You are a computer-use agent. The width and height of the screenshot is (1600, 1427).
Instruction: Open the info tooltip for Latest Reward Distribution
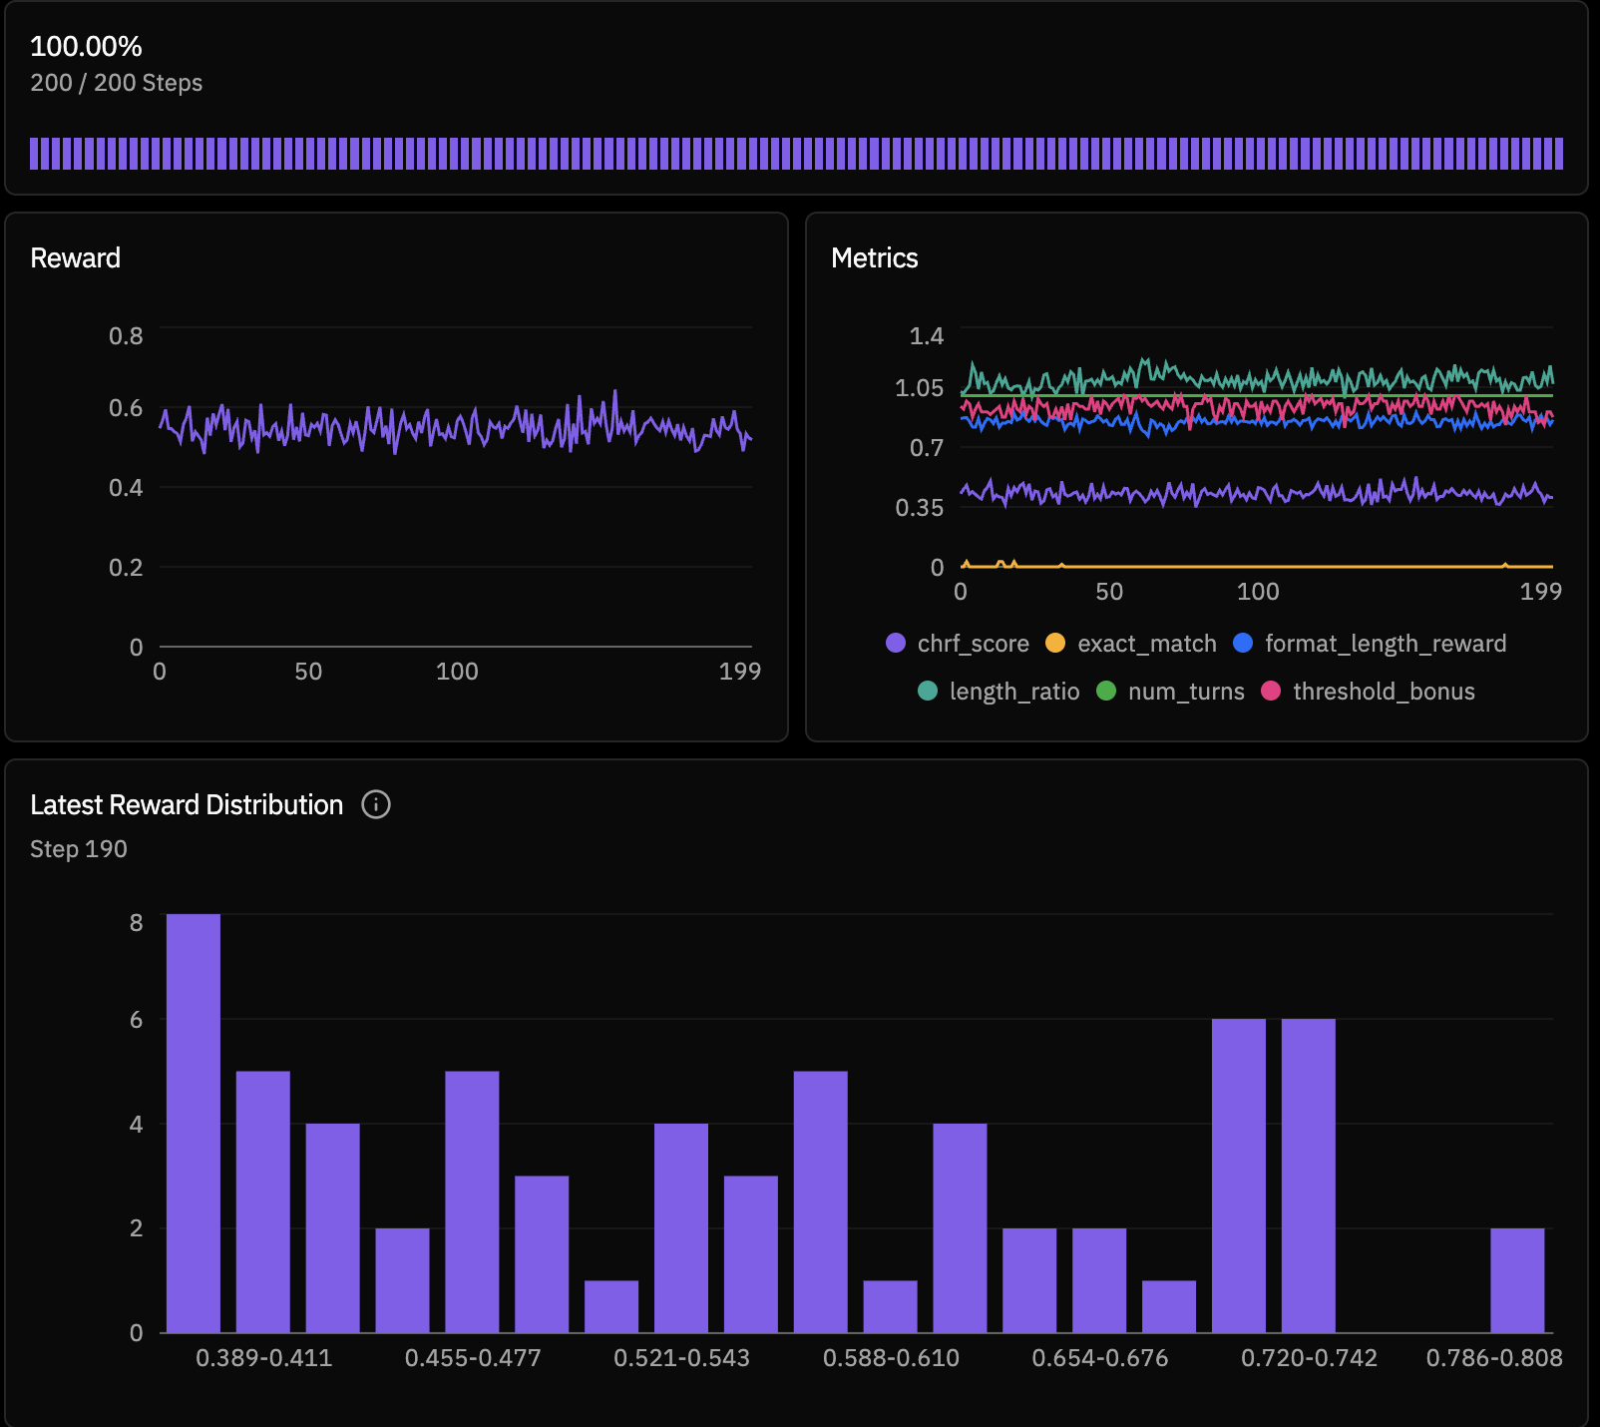(x=377, y=805)
